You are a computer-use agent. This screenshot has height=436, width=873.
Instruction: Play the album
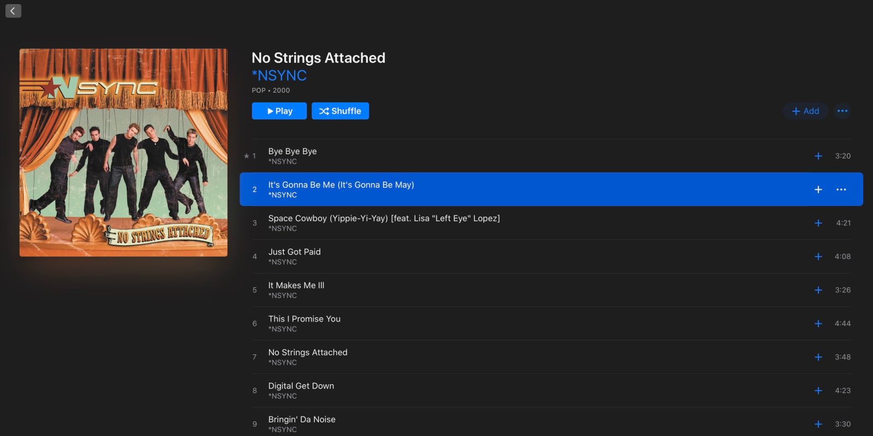(x=279, y=111)
